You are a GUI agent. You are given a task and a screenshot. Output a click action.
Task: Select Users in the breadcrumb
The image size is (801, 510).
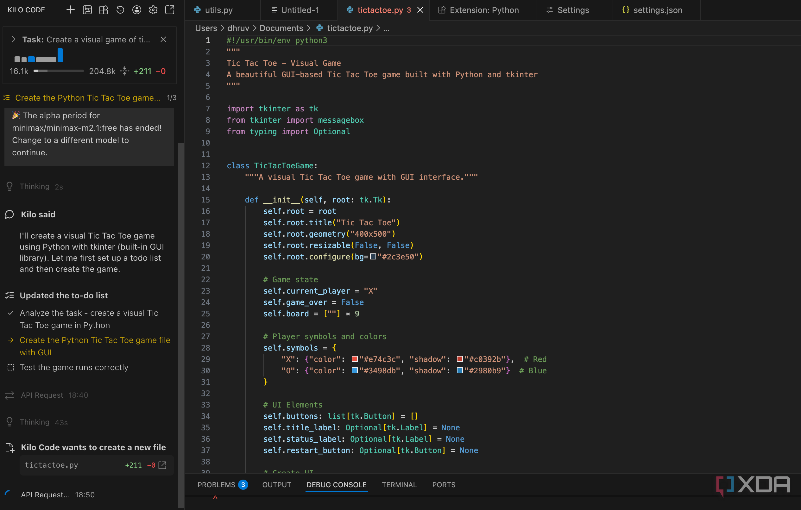(x=206, y=28)
